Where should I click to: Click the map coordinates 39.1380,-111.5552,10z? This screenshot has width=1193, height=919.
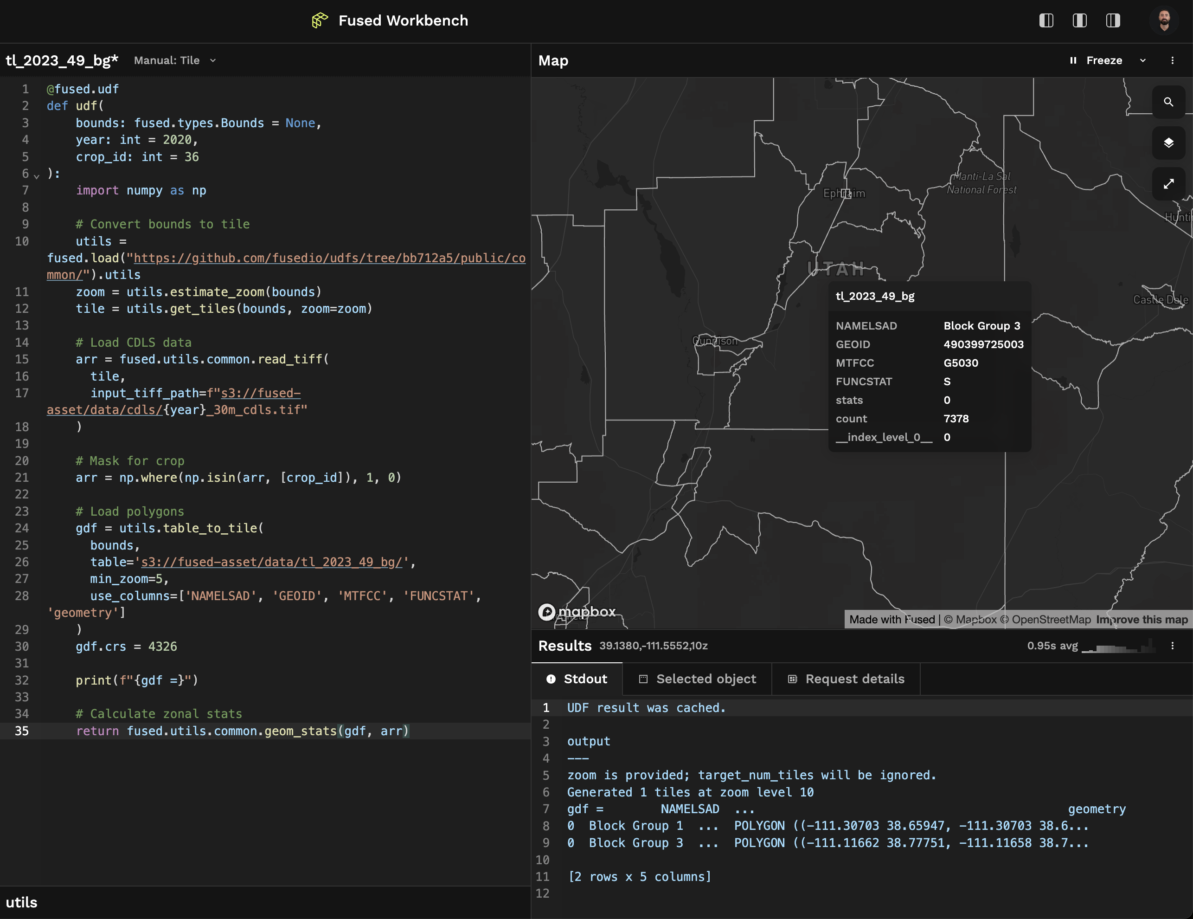click(x=653, y=646)
